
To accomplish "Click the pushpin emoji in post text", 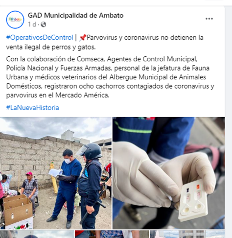I will tap(83, 38).
